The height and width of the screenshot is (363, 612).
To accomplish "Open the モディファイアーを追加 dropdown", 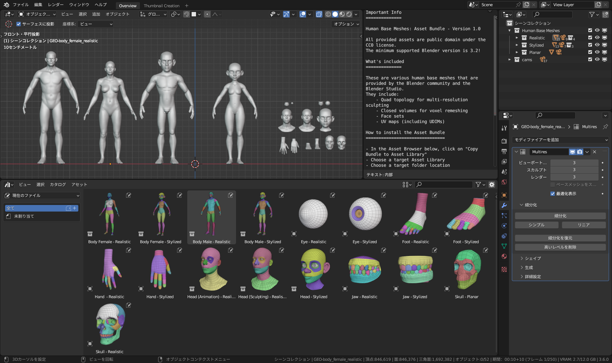I will [561, 140].
